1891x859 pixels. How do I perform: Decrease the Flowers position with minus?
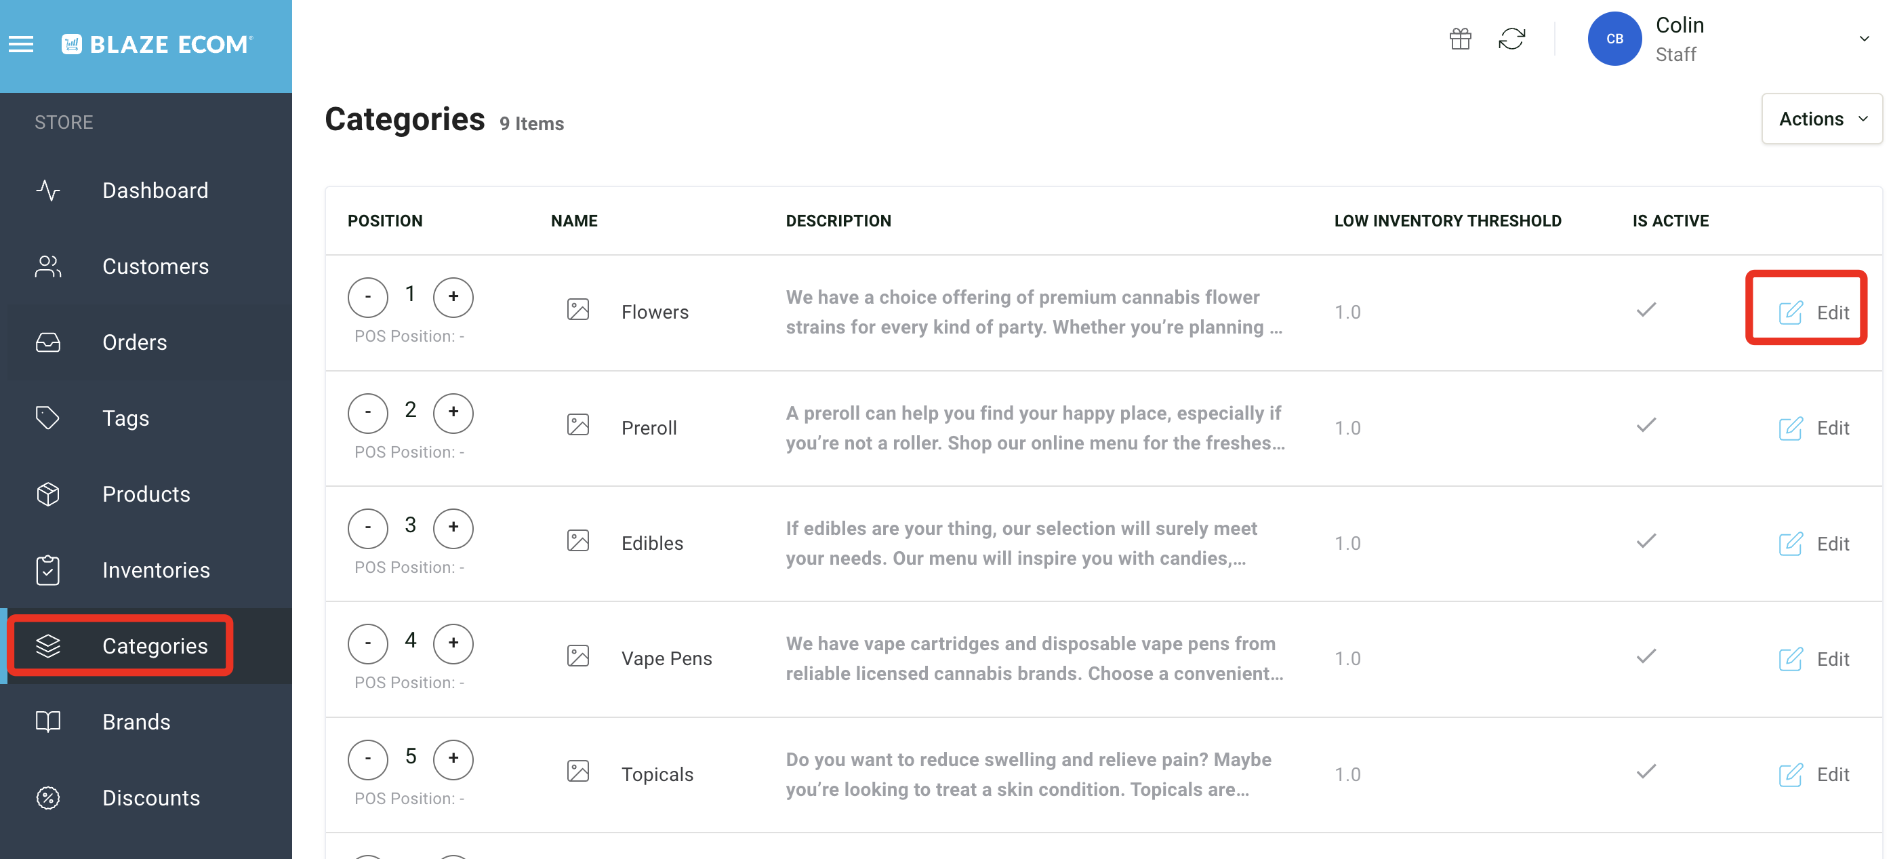(368, 298)
